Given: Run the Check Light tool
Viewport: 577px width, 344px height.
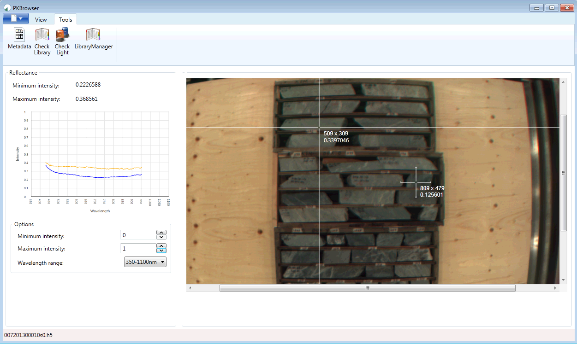Looking at the screenshot, I should [62, 41].
